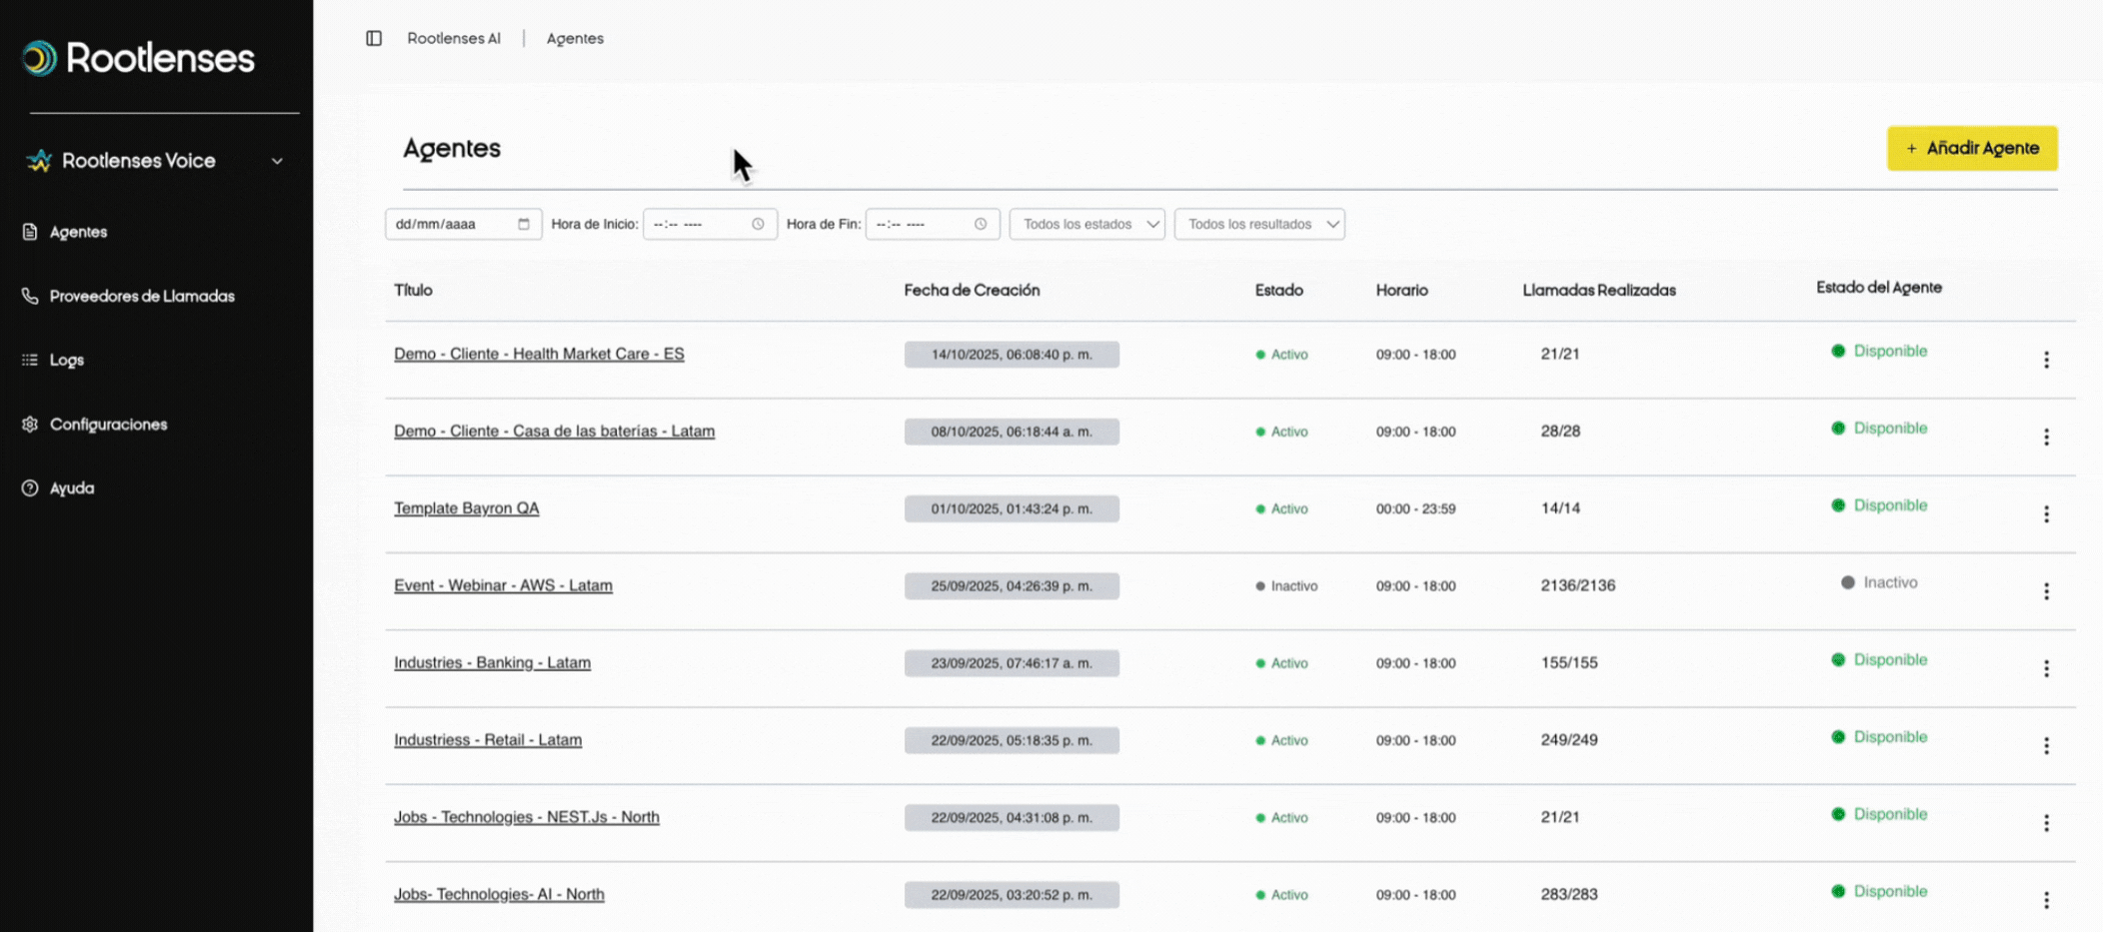This screenshot has width=2103, height=932.
Task: Click the Añadir Agente button
Action: (1971, 148)
